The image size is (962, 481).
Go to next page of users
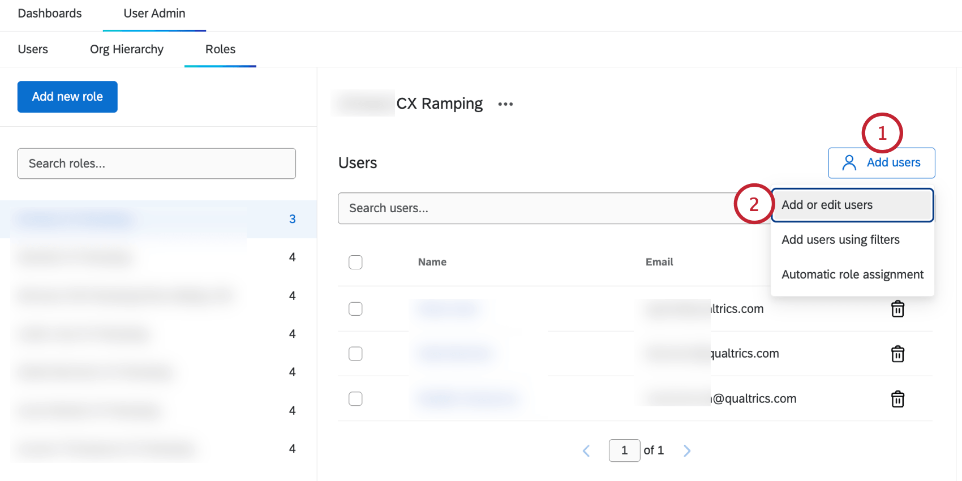[x=687, y=450]
